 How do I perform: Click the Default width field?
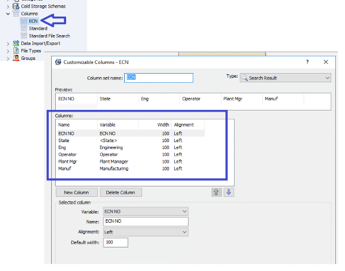click(116, 242)
